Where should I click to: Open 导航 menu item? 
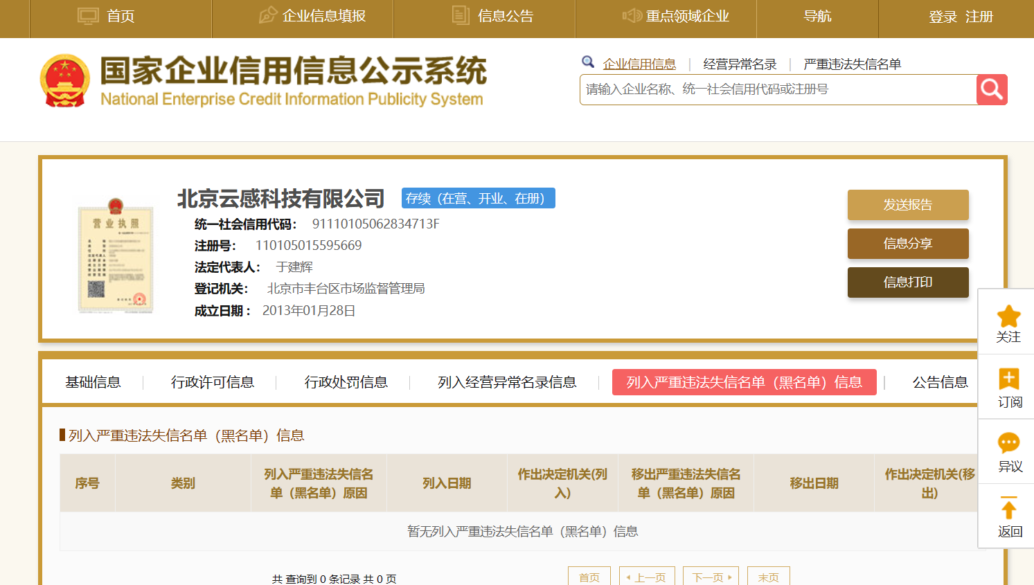click(817, 16)
